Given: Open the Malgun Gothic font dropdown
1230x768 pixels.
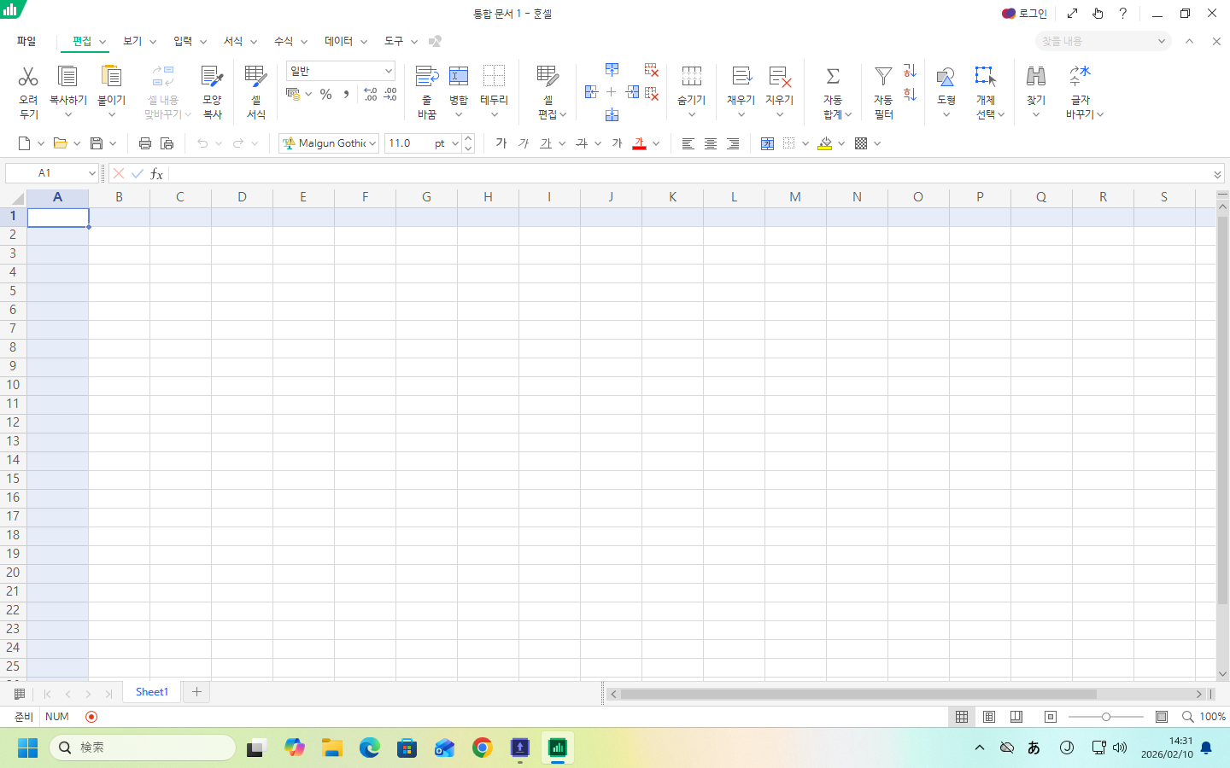Looking at the screenshot, I should click(x=372, y=143).
